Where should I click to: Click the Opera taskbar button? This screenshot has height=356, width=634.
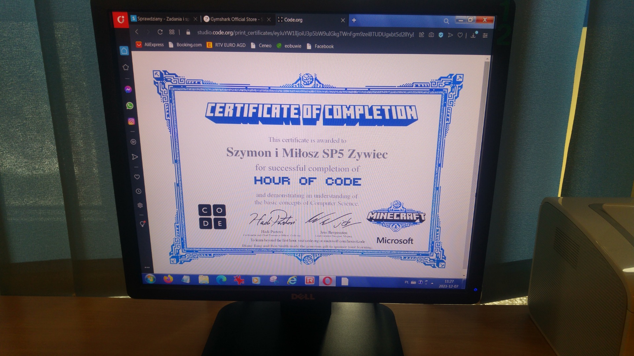pyautogui.click(x=327, y=281)
